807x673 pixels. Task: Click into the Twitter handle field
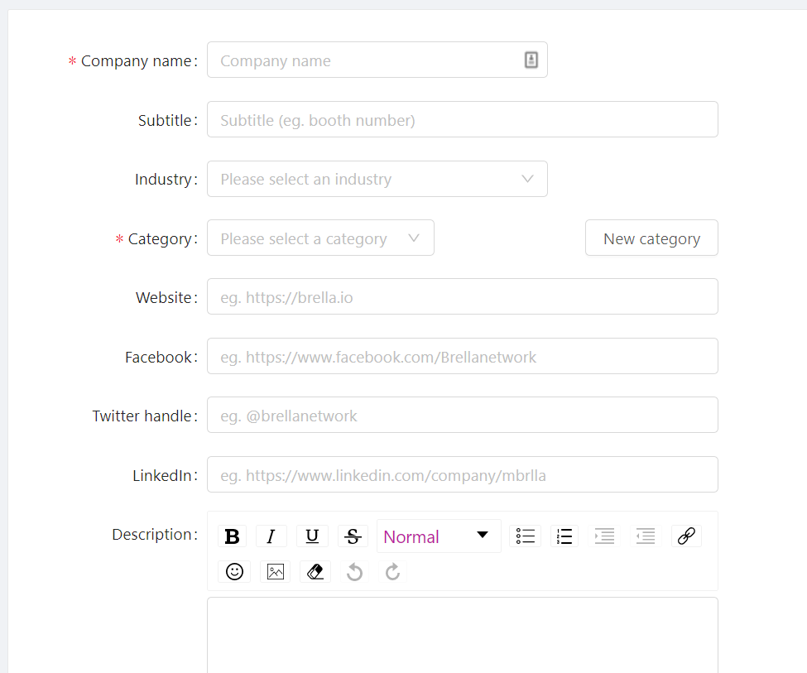point(462,415)
